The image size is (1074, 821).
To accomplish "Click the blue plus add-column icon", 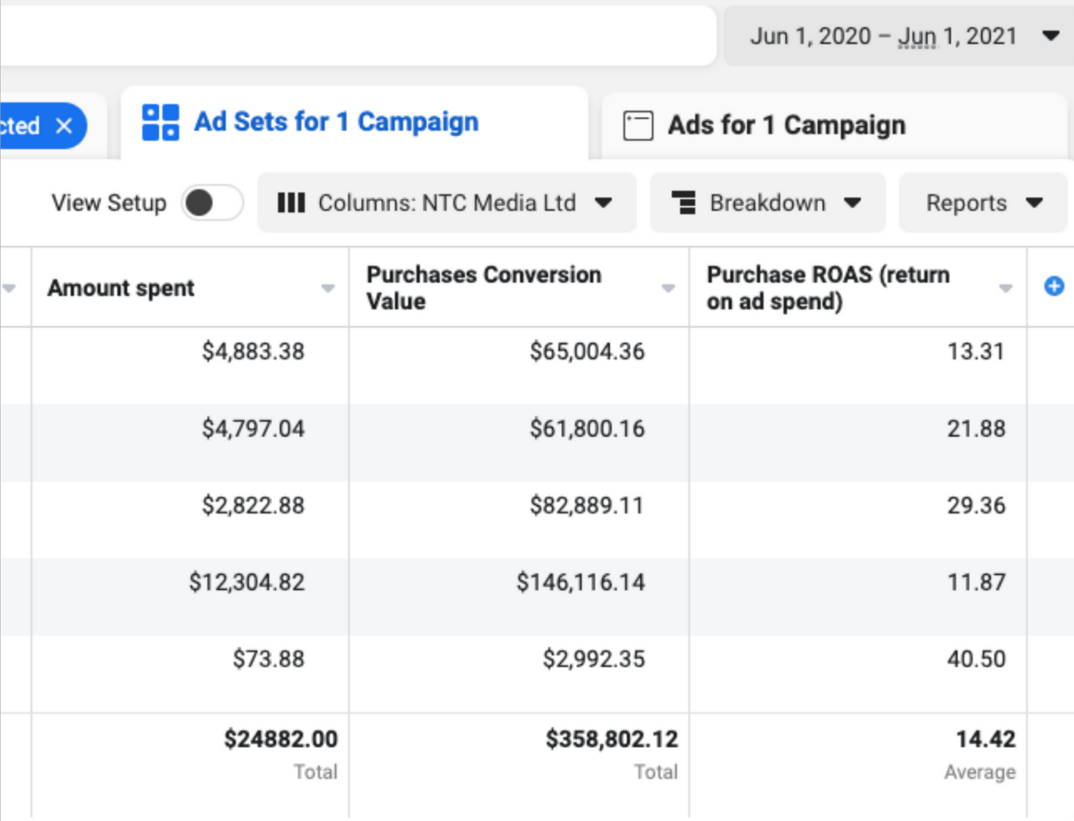I will tap(1053, 287).
